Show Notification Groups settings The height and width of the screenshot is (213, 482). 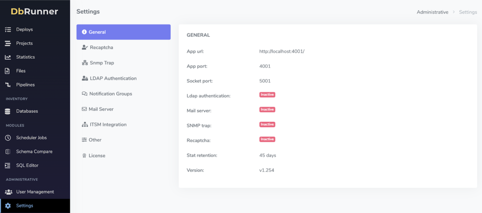[110, 94]
